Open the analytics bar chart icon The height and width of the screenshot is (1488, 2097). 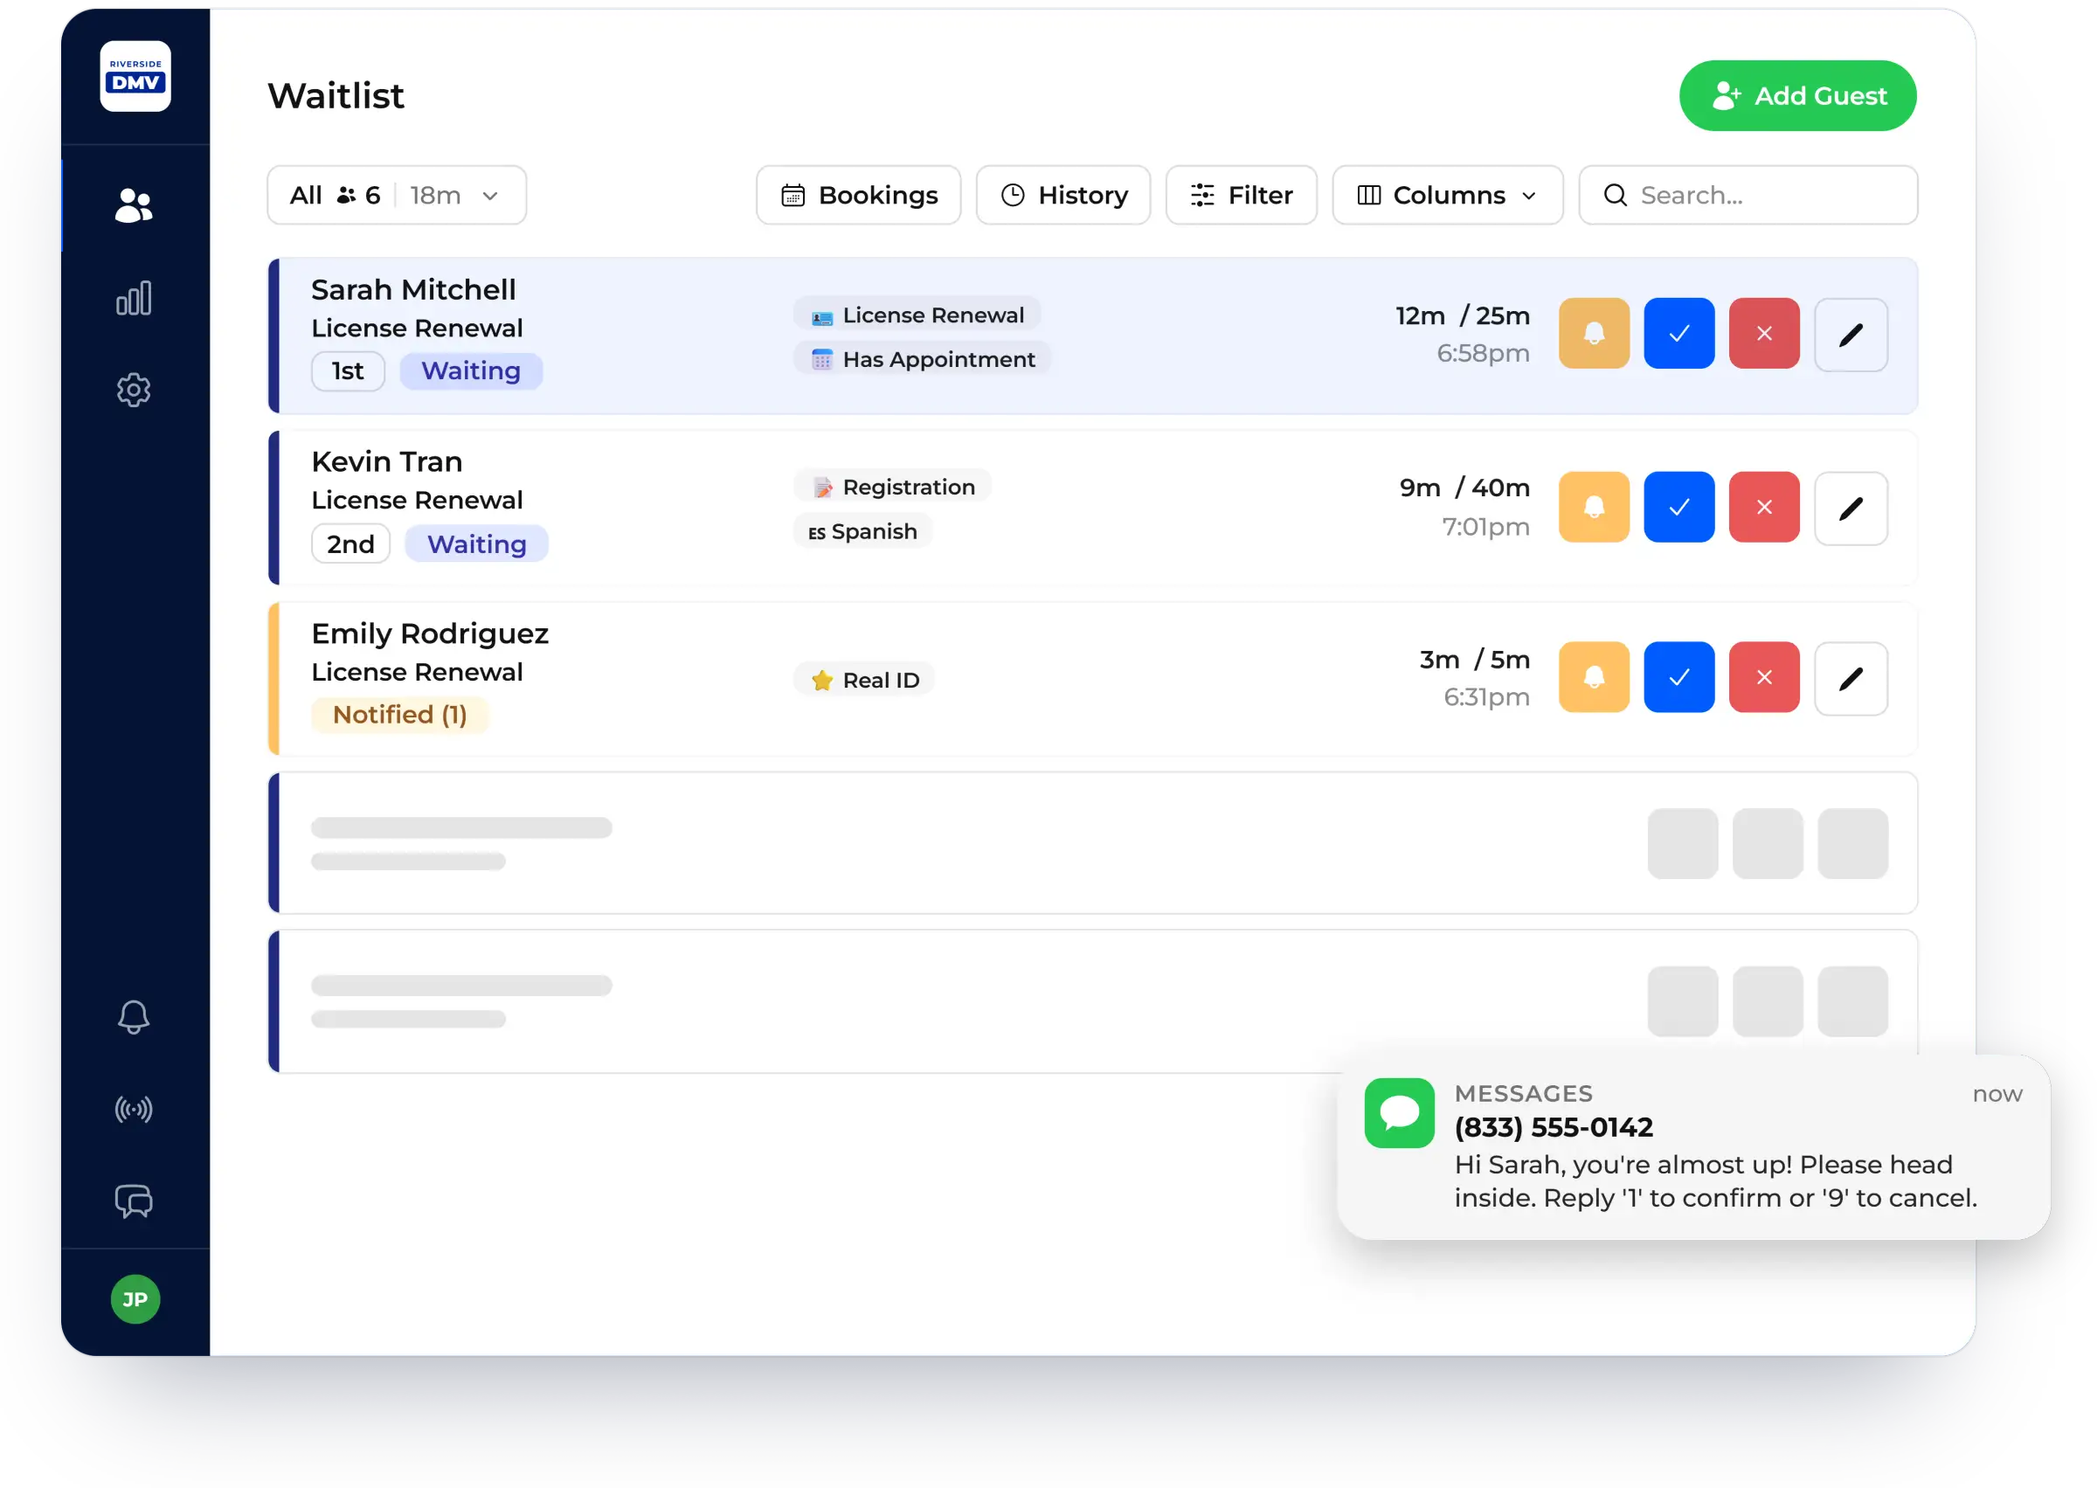click(134, 298)
